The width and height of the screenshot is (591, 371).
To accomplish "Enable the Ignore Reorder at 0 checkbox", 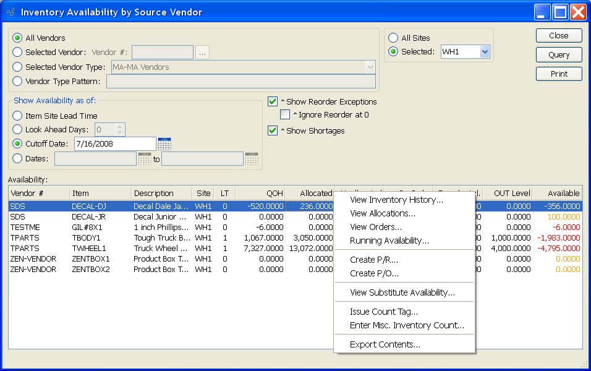I will [x=285, y=114].
